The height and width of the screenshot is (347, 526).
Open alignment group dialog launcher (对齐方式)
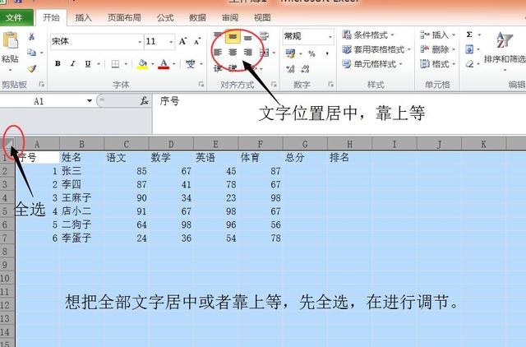274,84
